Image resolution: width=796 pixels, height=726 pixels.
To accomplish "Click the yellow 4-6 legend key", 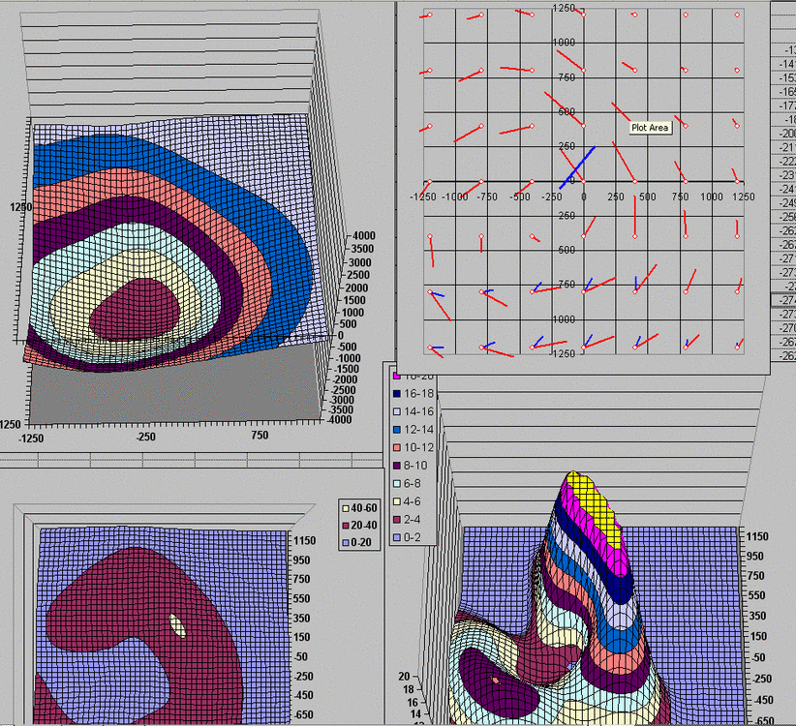I will pyautogui.click(x=396, y=501).
